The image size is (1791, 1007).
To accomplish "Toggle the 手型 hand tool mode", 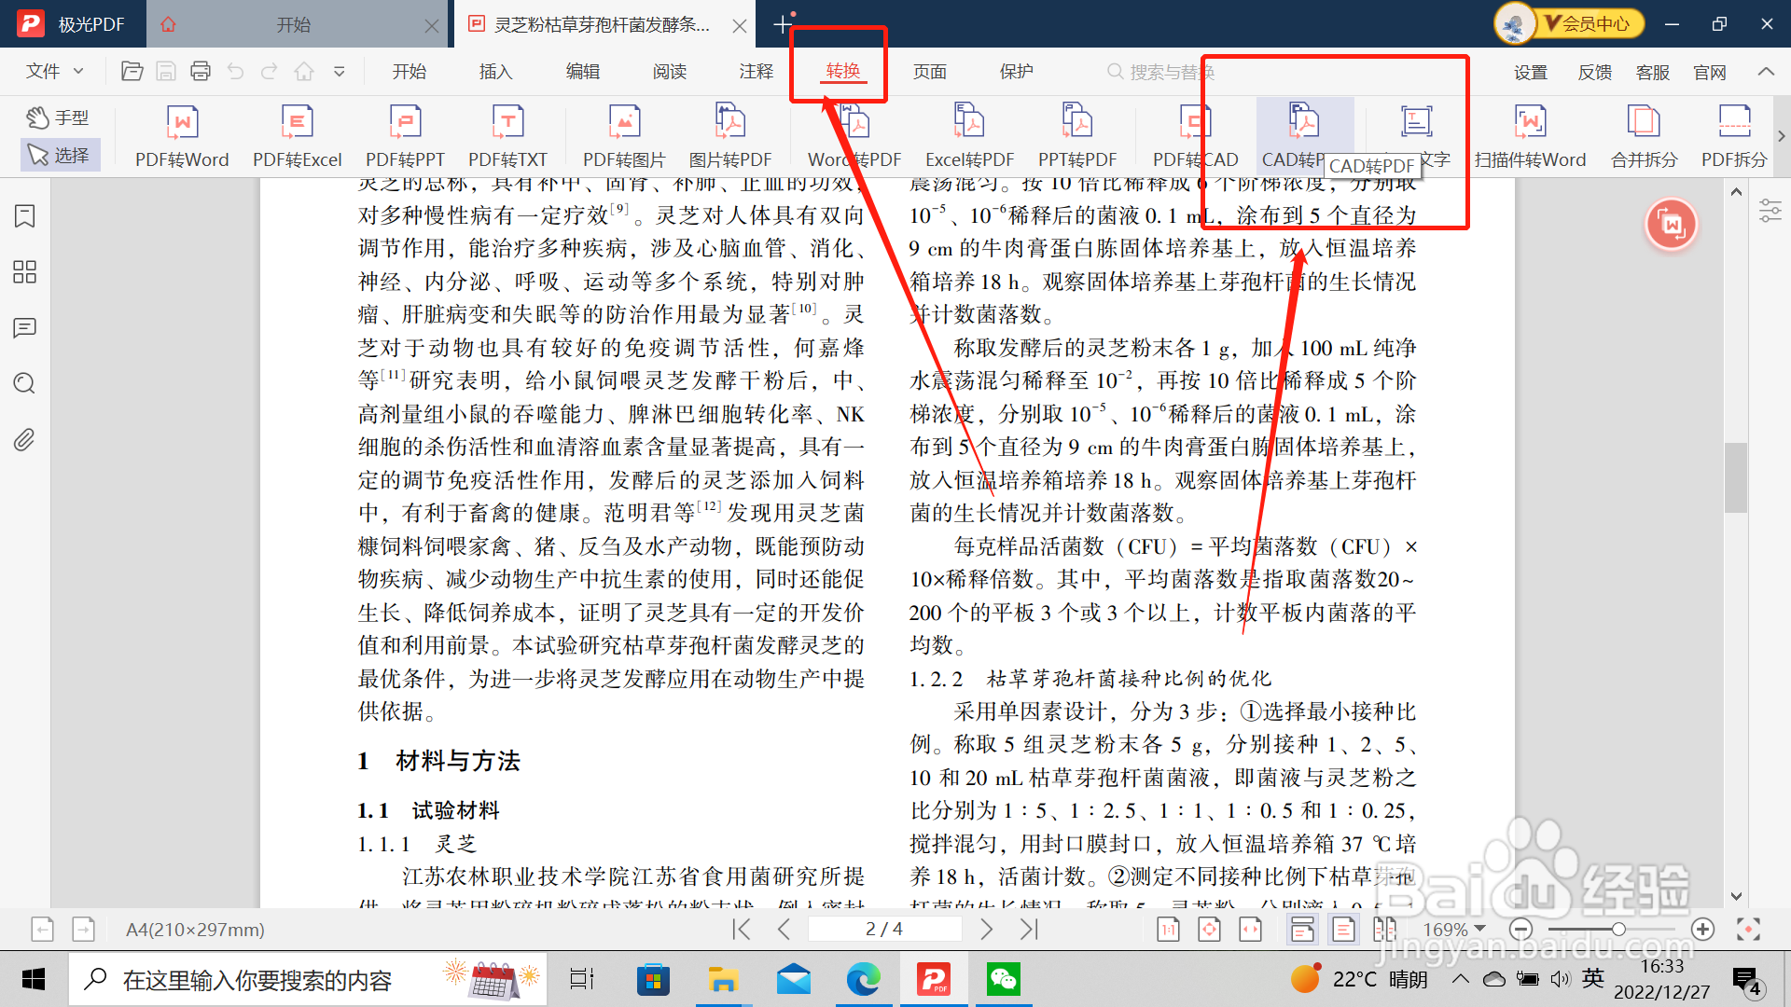I will 57,117.
